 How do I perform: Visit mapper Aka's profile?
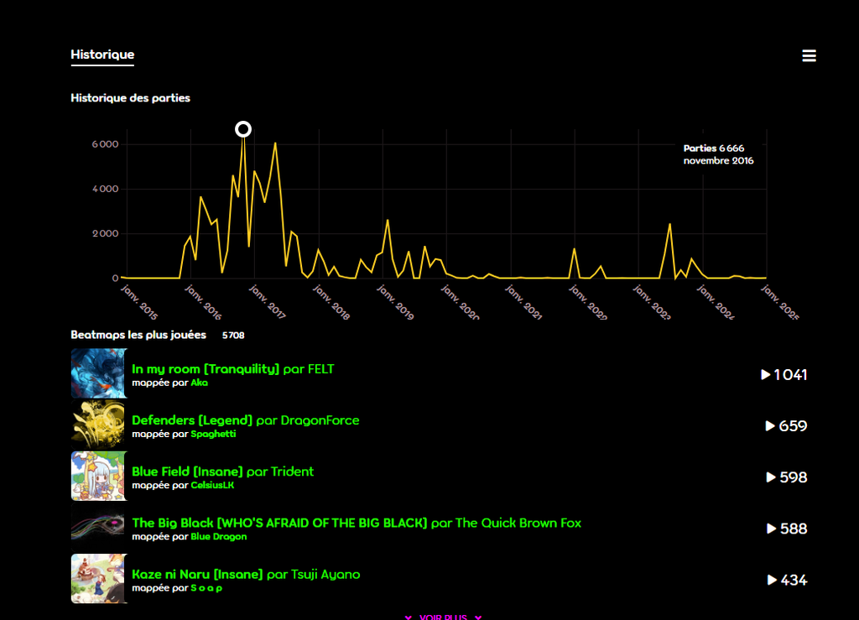tap(199, 383)
